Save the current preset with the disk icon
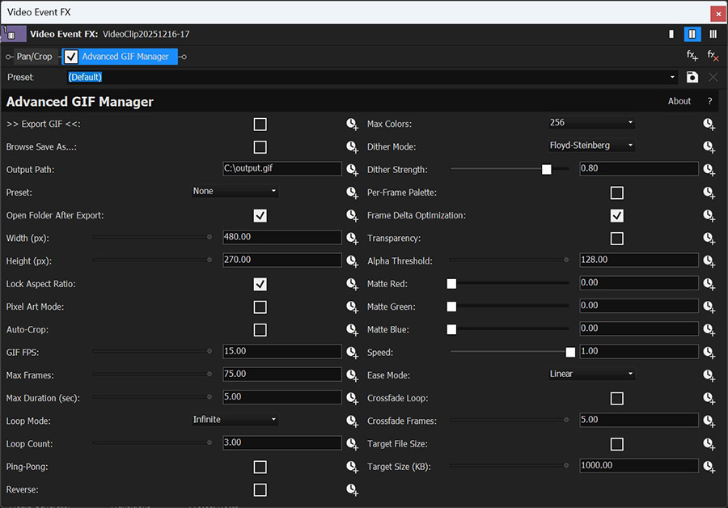This screenshot has width=728, height=508. [x=692, y=77]
